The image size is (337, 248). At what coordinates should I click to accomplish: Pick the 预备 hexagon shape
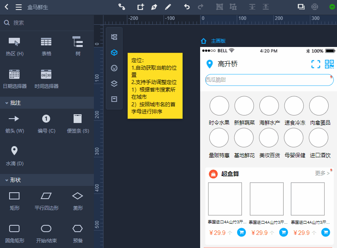tap(78, 234)
